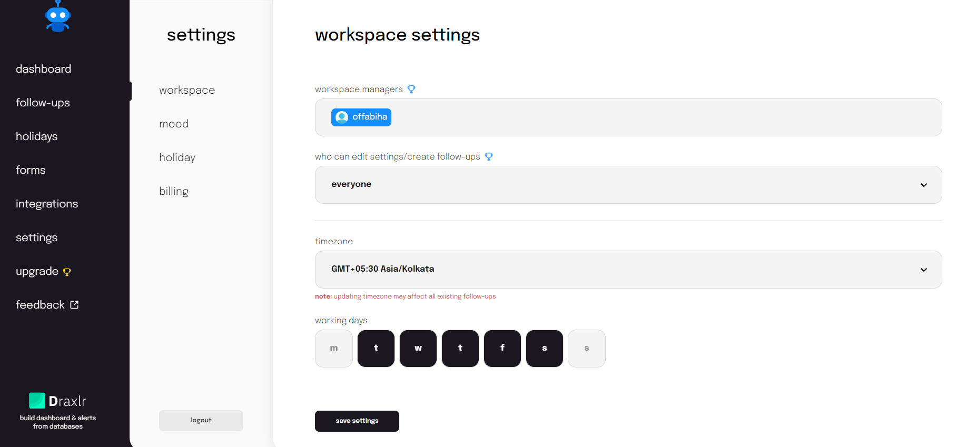This screenshot has width=976, height=447.
Task: Expand the everyone permissions dropdown
Action: click(x=628, y=185)
